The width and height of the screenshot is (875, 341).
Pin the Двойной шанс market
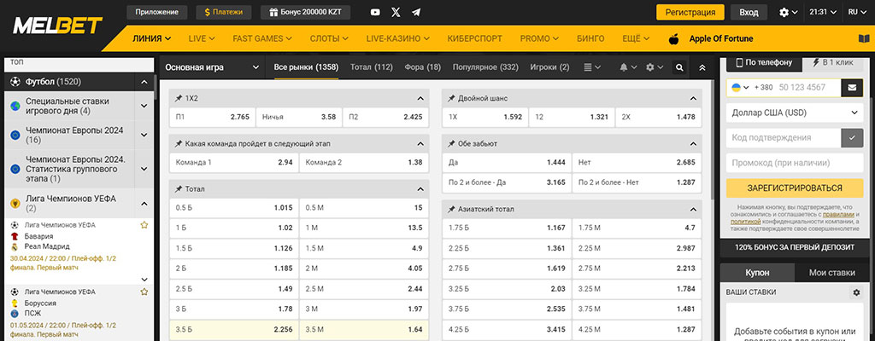point(451,98)
